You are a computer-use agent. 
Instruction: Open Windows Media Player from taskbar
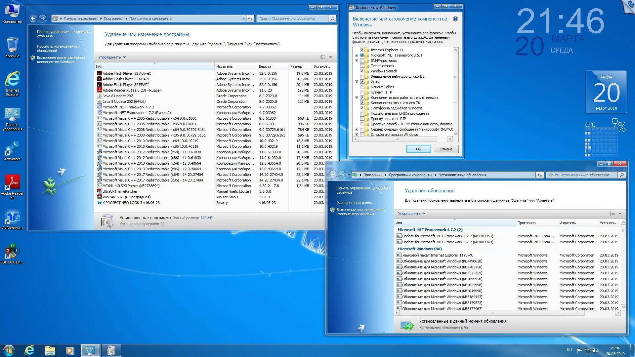click(70, 350)
